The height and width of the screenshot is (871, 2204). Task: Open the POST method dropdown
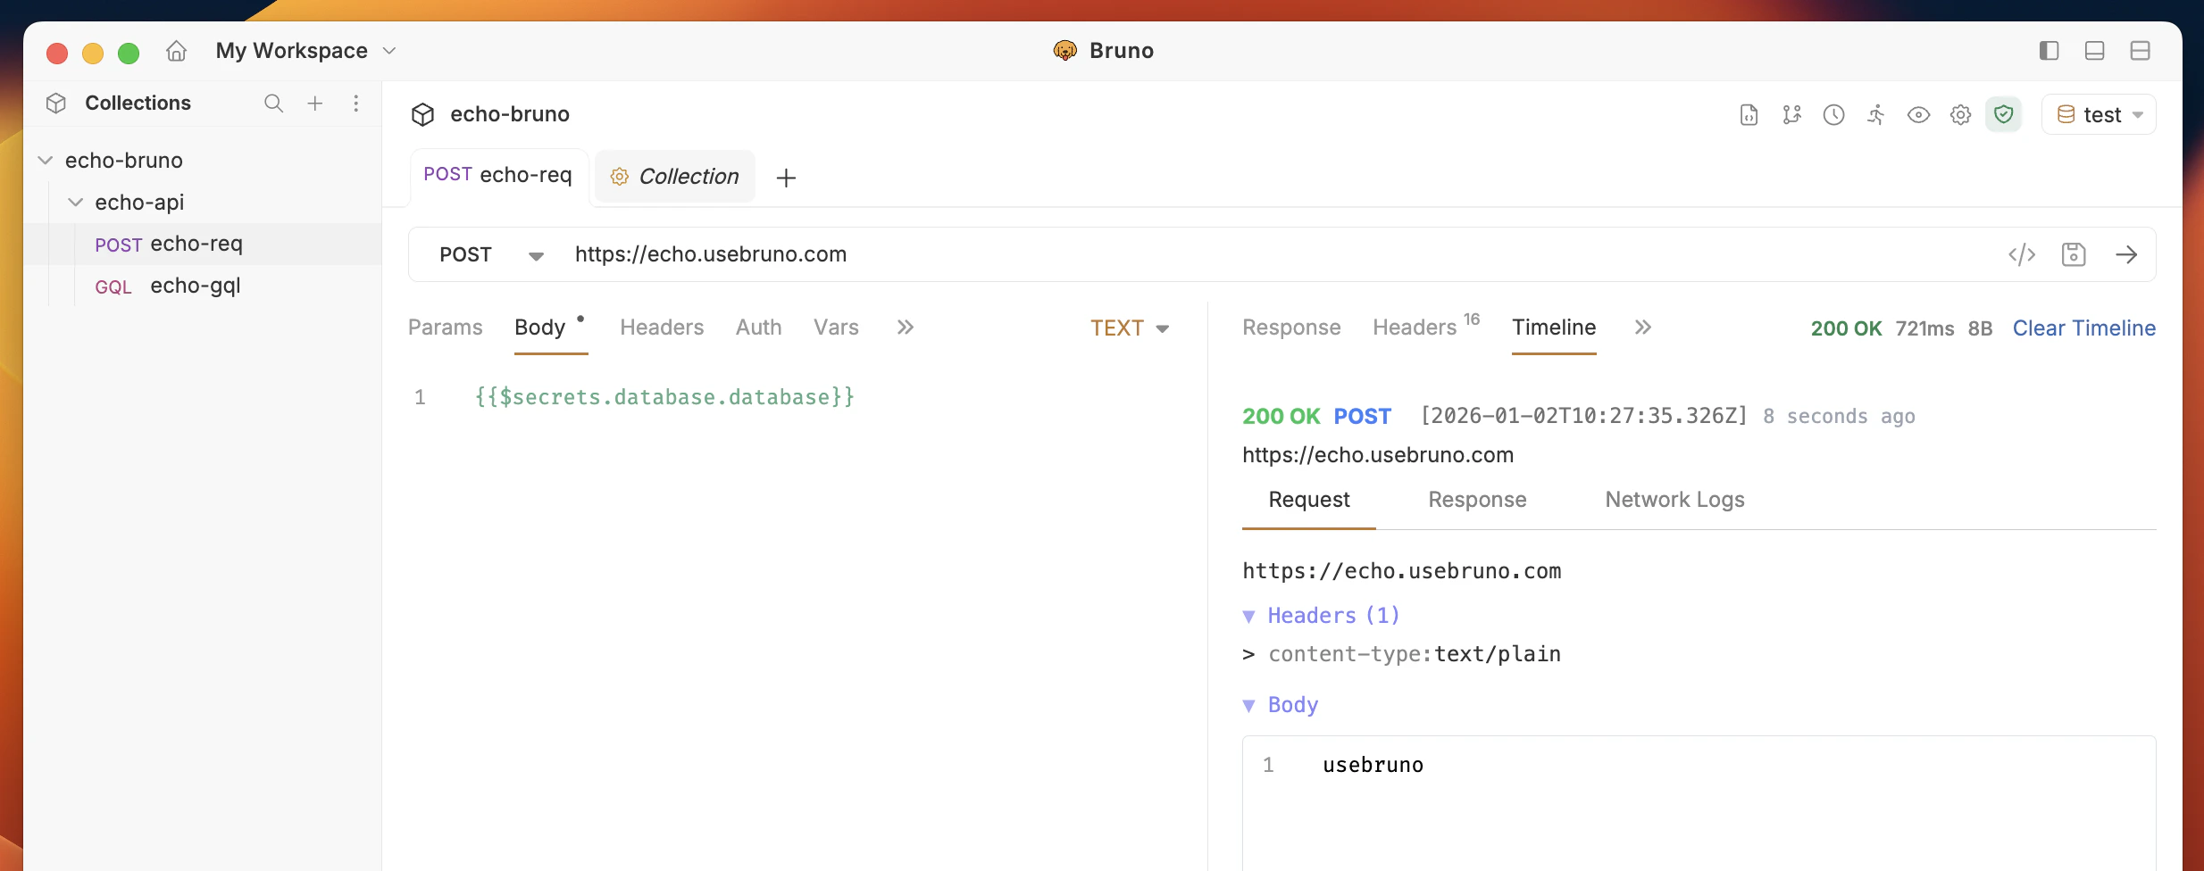pyautogui.click(x=491, y=255)
